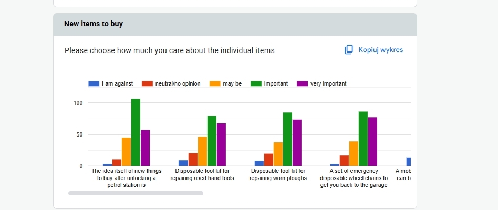Click the orange bar for hand tools repair kit

click(x=202, y=151)
